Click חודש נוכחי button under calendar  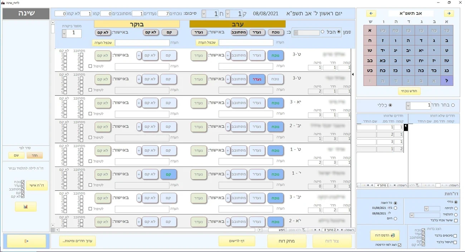click(409, 91)
